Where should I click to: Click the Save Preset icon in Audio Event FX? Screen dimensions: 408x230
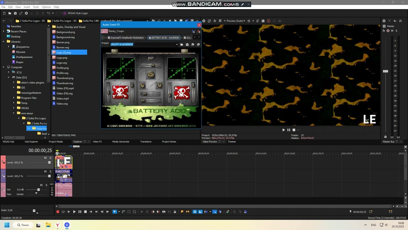coord(187,44)
